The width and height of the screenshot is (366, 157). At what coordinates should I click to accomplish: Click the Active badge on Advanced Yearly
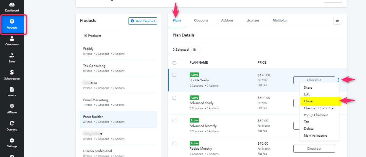click(x=194, y=97)
